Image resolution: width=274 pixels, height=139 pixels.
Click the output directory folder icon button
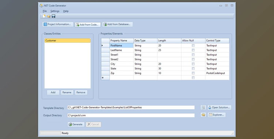click(x=203, y=115)
